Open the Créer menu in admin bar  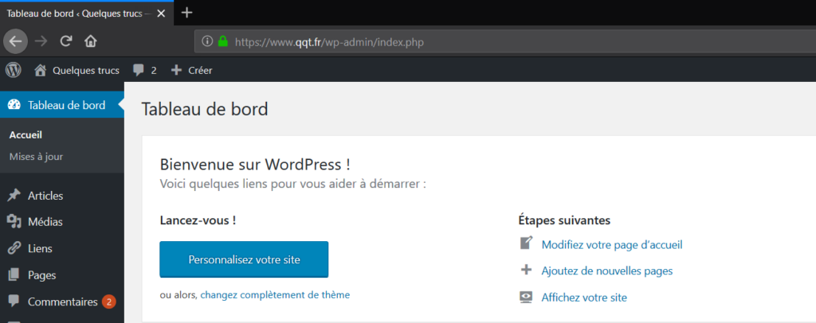click(191, 70)
